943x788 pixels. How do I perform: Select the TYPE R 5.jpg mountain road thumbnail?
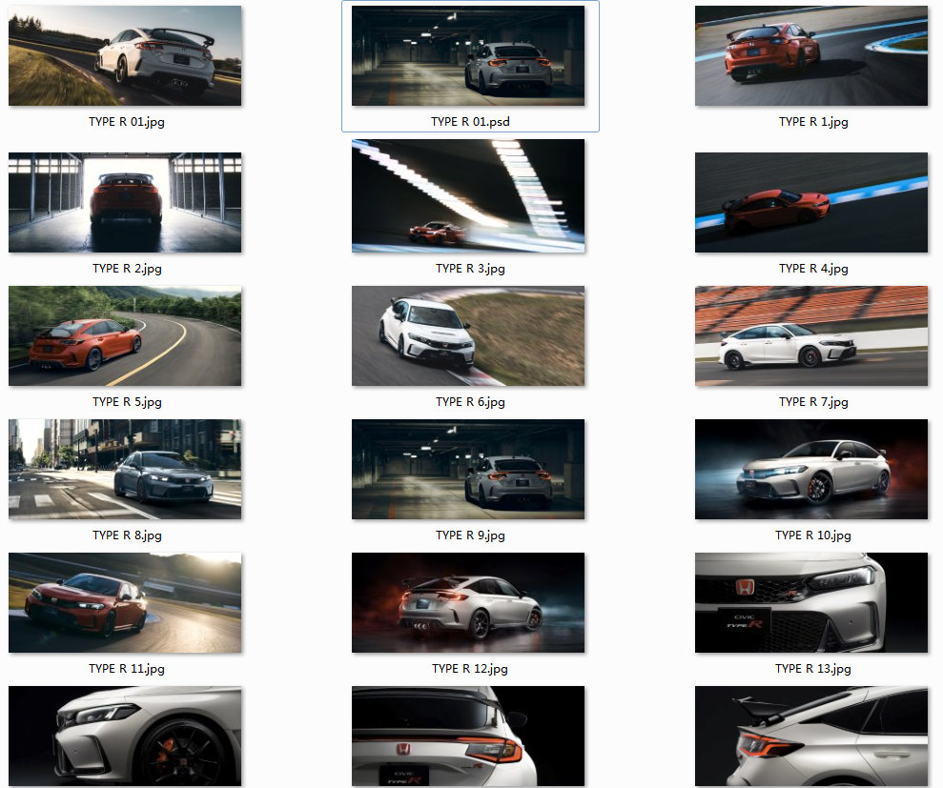tap(125, 335)
